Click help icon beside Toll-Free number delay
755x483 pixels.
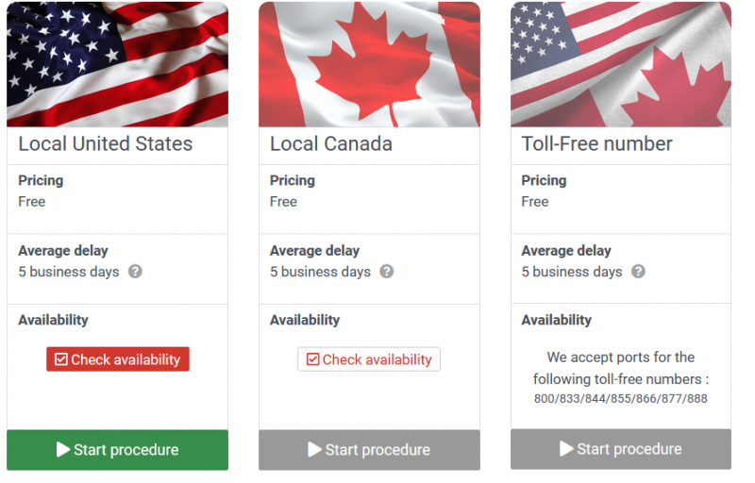pos(639,272)
